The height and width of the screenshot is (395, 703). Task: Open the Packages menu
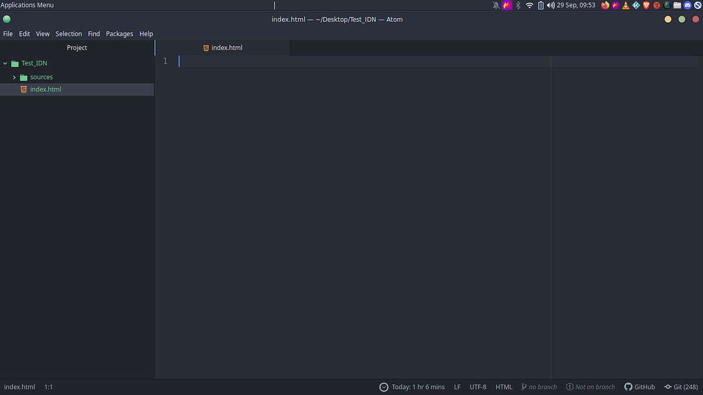[120, 33]
